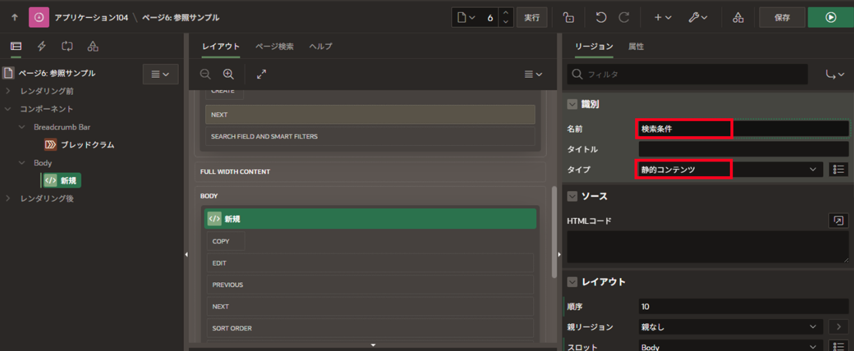Click the page lock icon
The image size is (854, 351).
point(568,17)
